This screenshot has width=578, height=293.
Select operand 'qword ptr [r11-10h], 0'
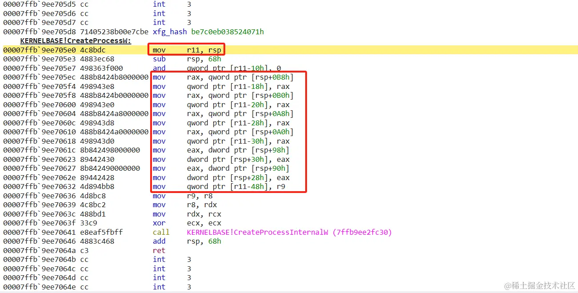[x=234, y=68]
